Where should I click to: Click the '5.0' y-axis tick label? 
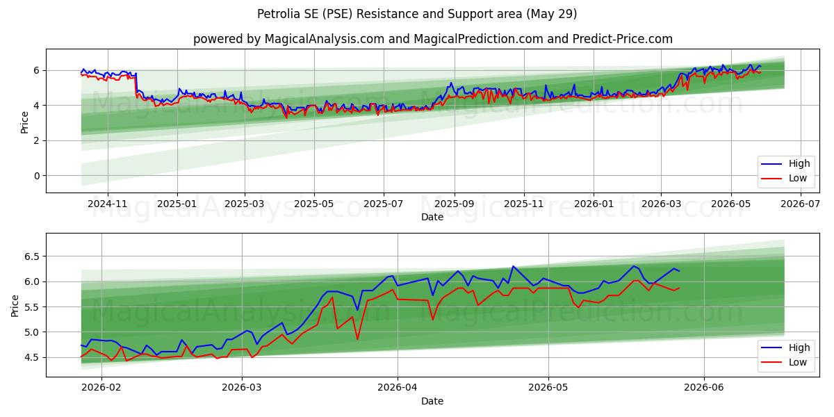click(33, 332)
